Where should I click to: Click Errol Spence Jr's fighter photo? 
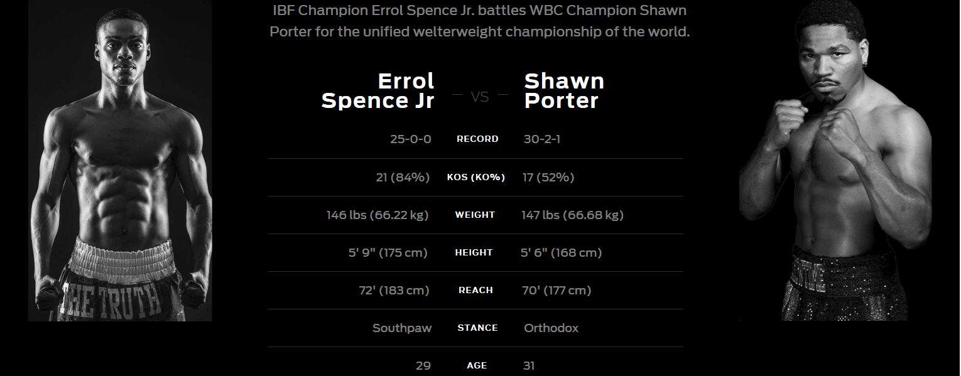121,161
